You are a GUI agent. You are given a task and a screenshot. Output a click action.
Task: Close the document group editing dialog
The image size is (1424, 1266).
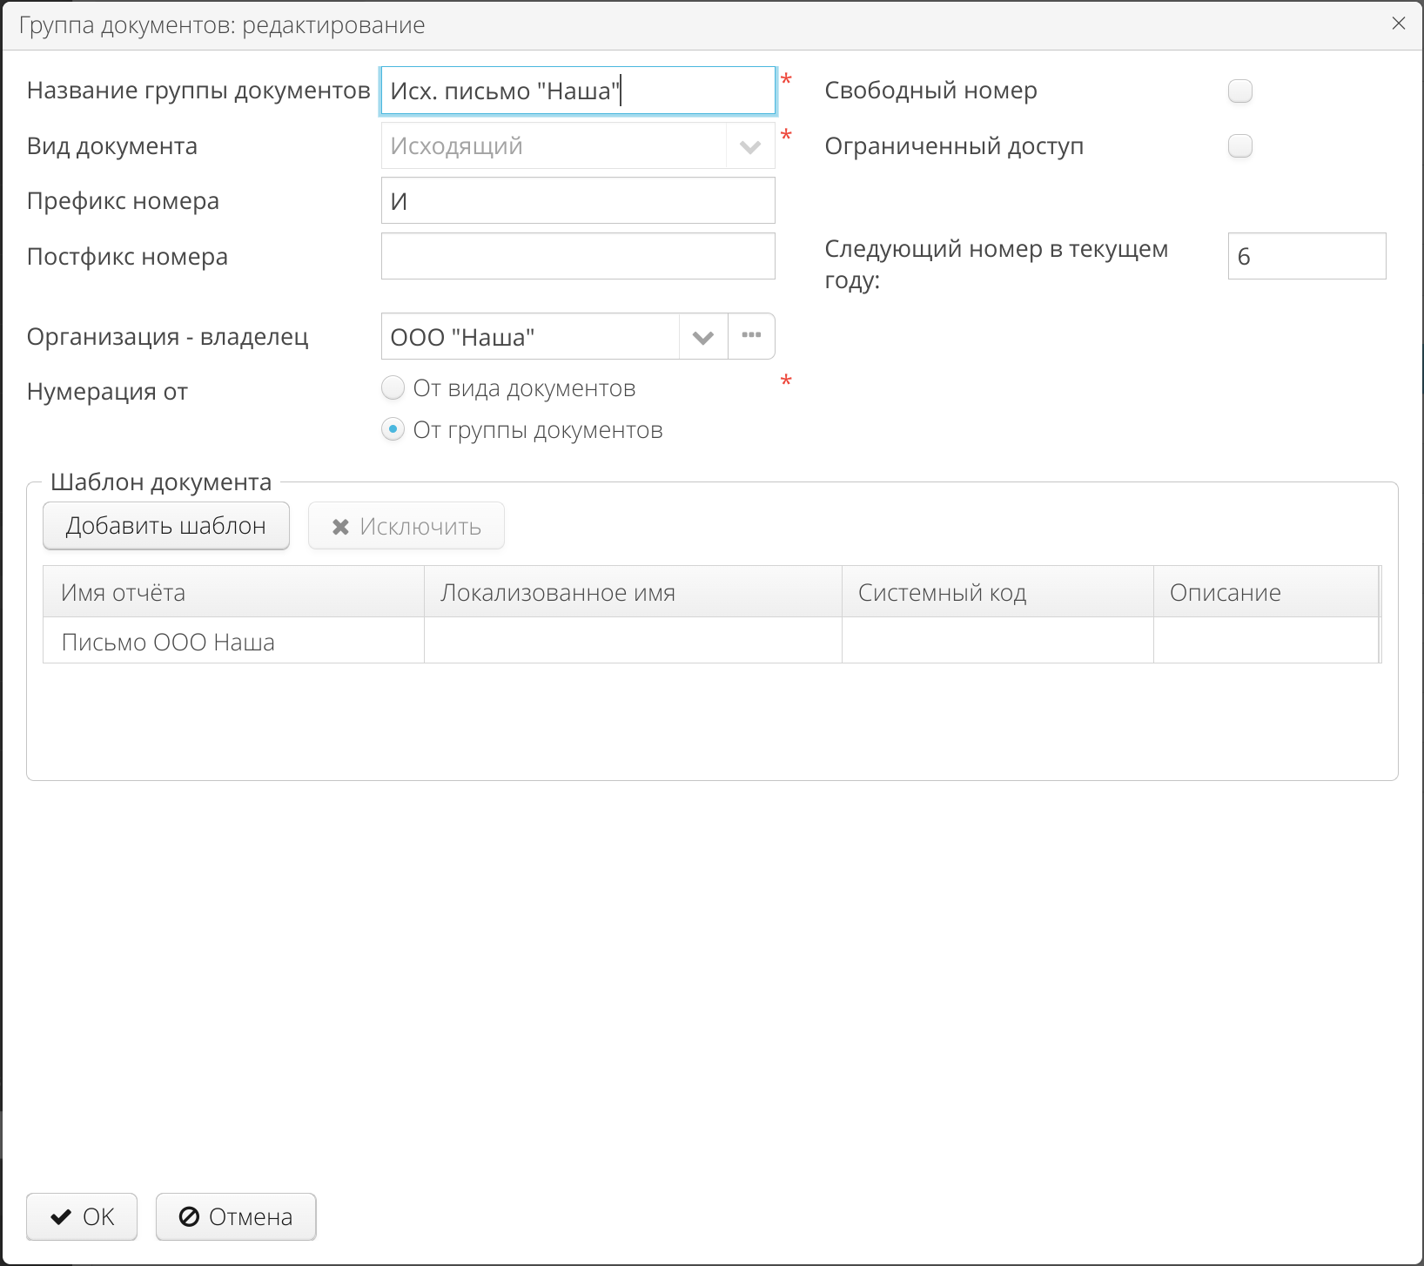coord(1399,24)
